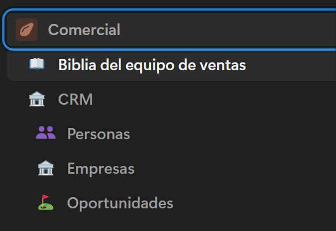Open the Personas database

click(x=98, y=134)
